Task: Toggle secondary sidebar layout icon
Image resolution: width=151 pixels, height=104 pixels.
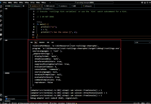Action: click(147, 2)
